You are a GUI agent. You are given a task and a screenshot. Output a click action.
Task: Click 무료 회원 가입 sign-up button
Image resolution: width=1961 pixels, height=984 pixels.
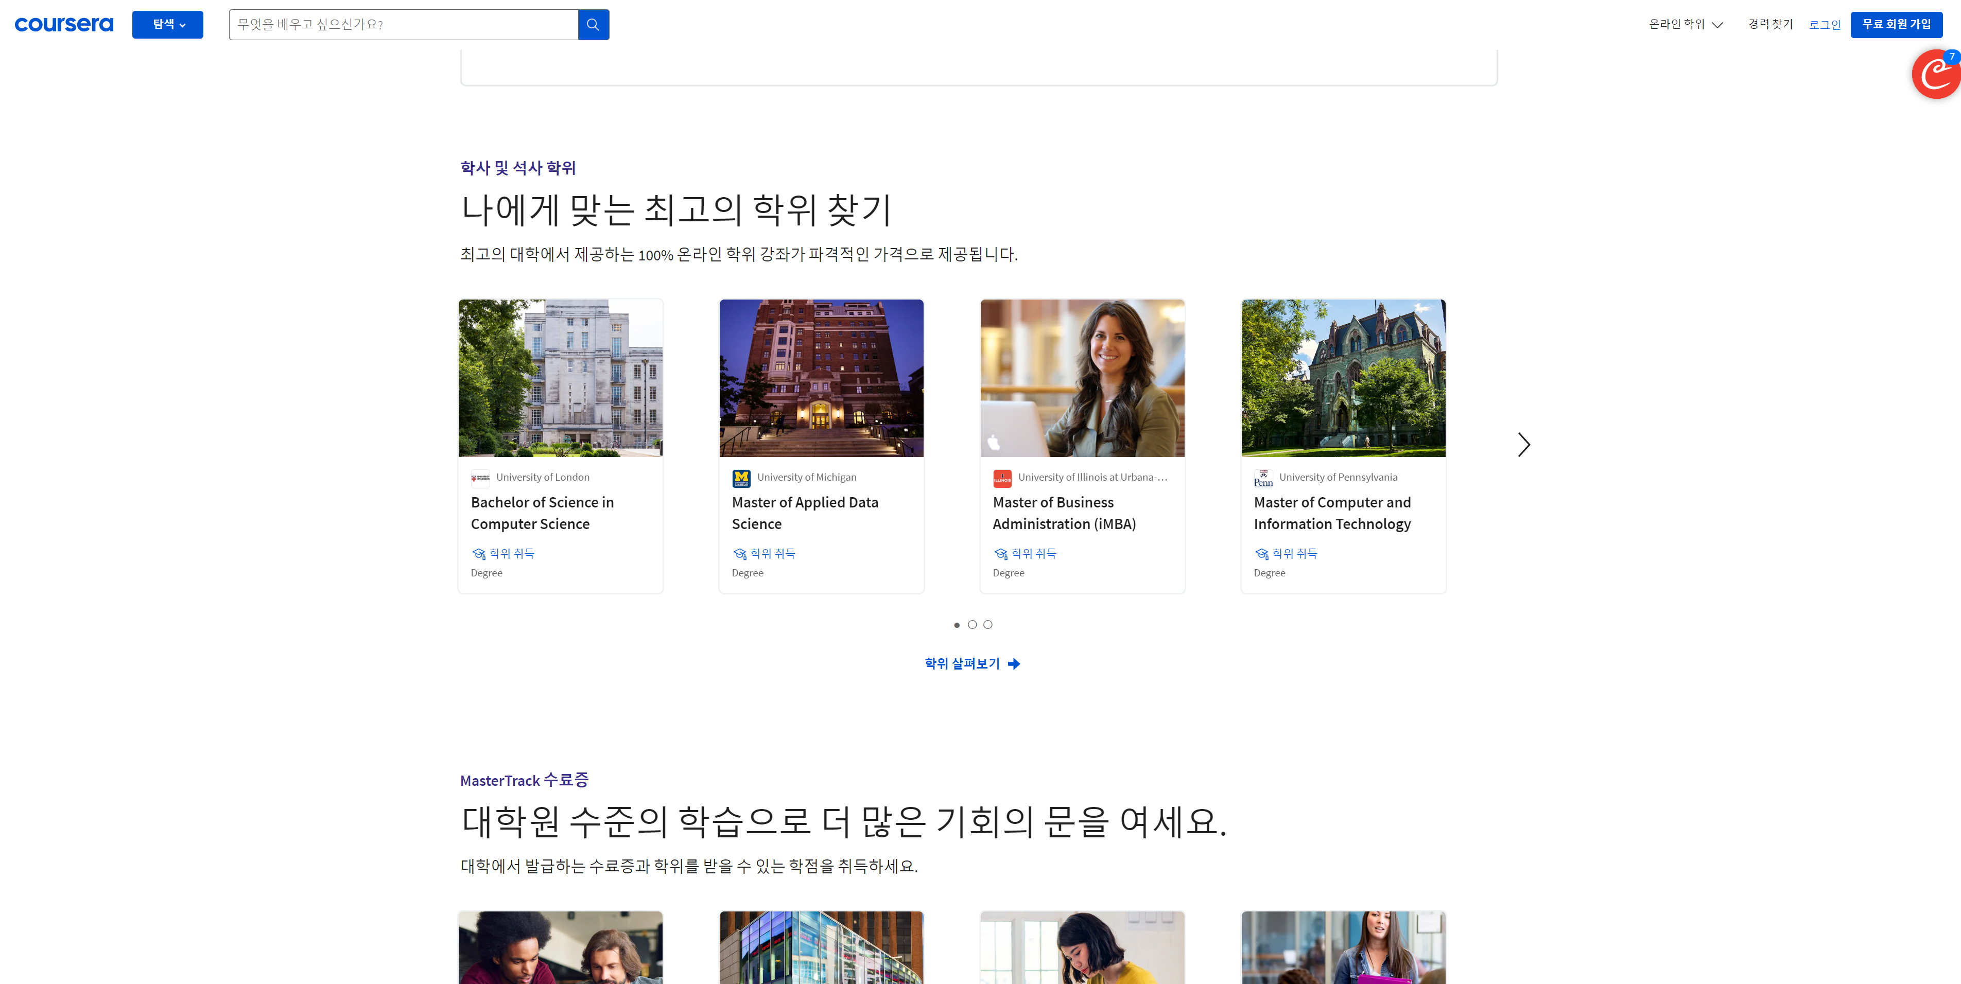[1896, 24]
